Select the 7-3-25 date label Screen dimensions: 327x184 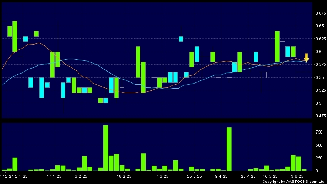(162, 176)
